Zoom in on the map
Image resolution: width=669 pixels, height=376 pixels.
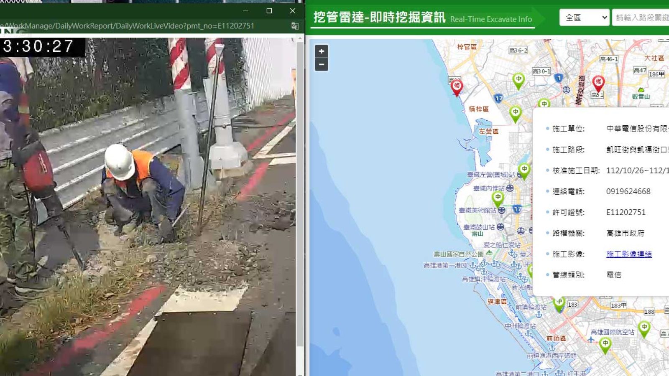[321, 51]
